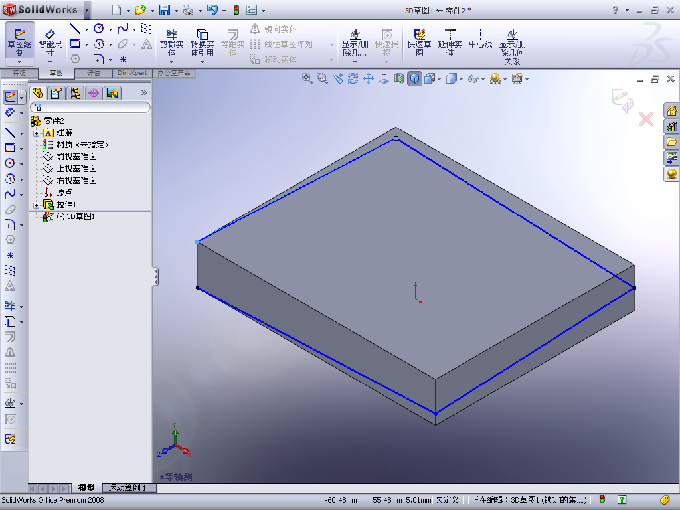The width and height of the screenshot is (680, 510).
Task: Expand the 注解 tree node
Action: coord(37,133)
